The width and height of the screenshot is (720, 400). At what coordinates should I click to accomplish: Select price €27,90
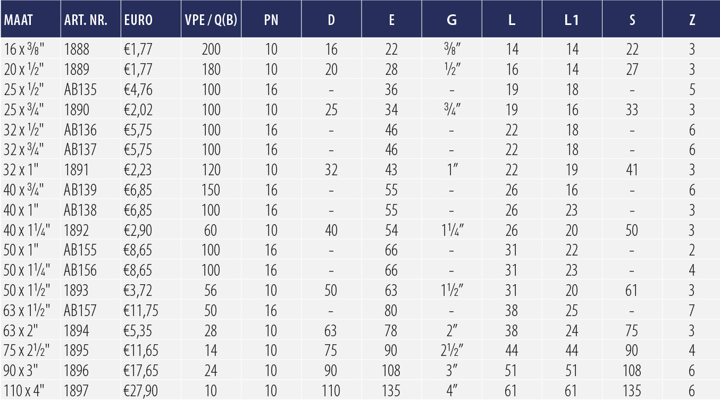click(x=141, y=392)
